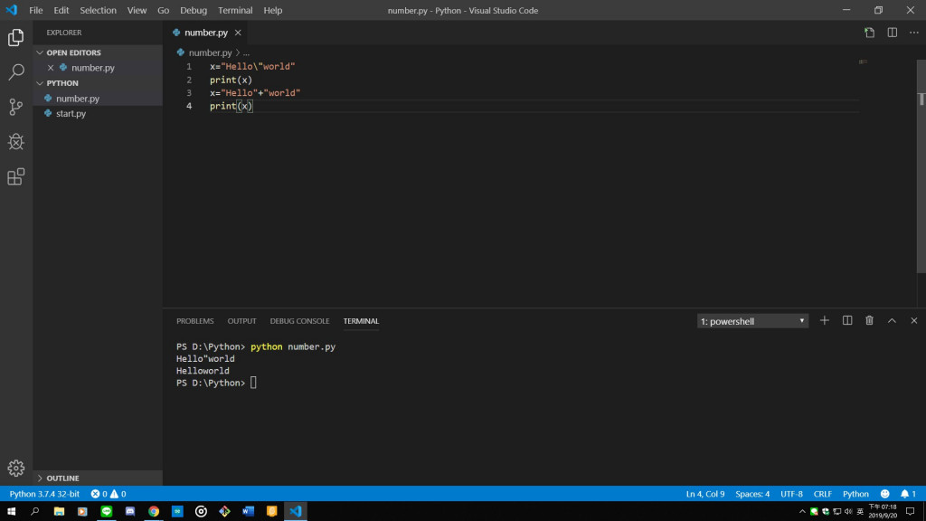Open Microsoft Word from taskbar

[248, 512]
